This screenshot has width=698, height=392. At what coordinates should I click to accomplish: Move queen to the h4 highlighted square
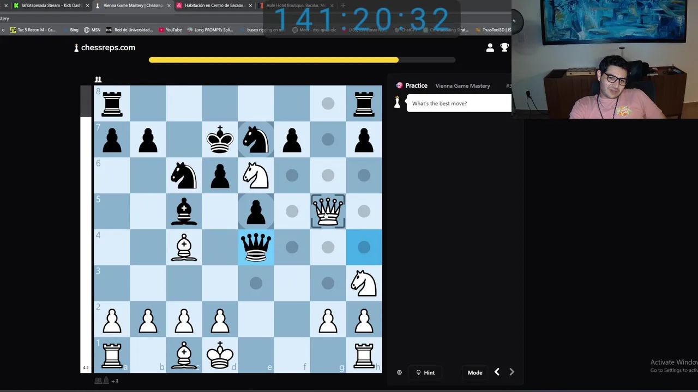364,247
